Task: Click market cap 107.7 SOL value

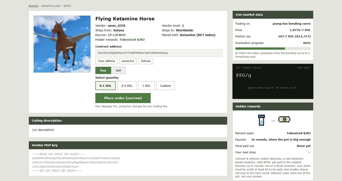Action: coord(294,36)
